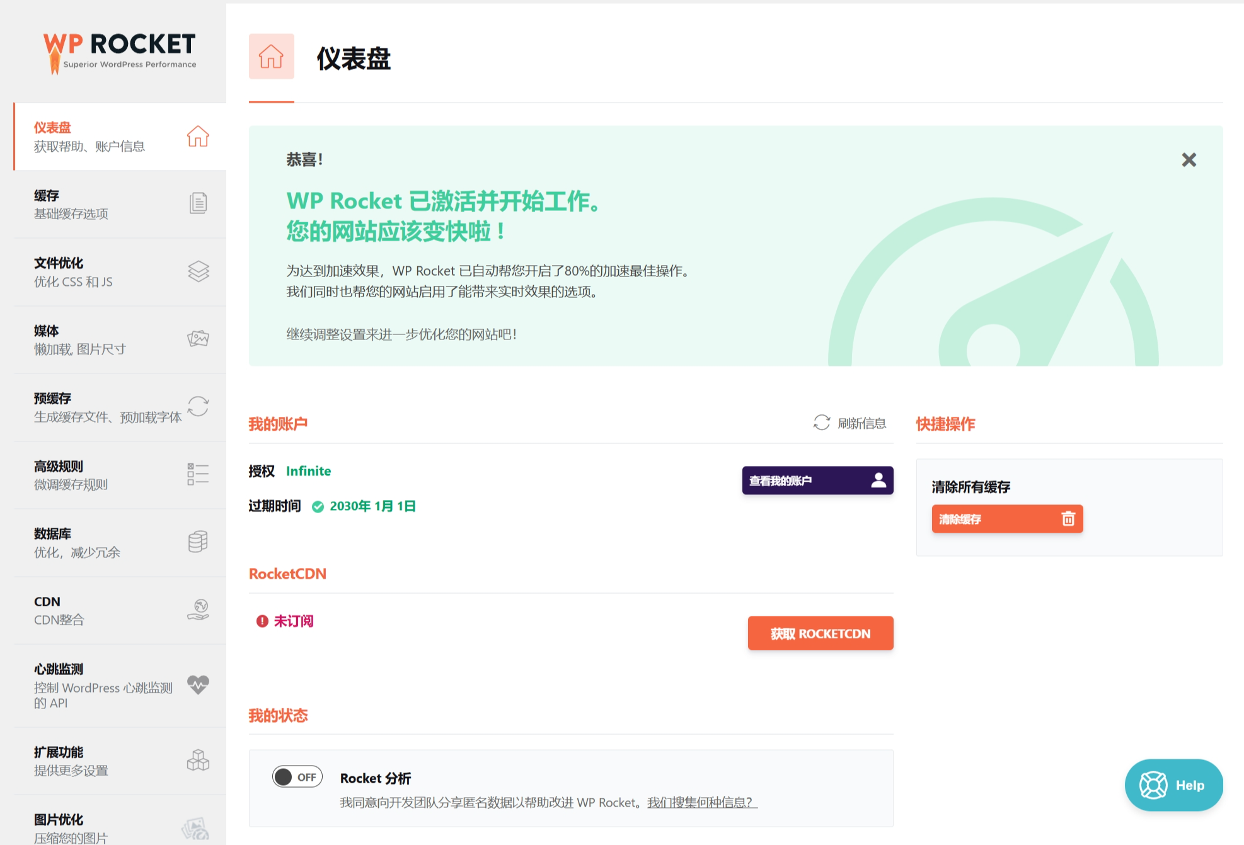Click the database cylinder icon
Viewport: 1244px width, 845px height.
[x=198, y=542]
